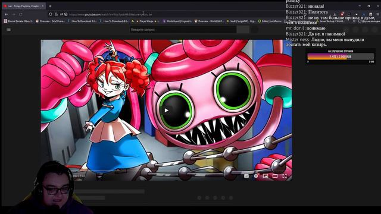Click the YouTube search field
The image size is (381, 214).
(183, 30)
